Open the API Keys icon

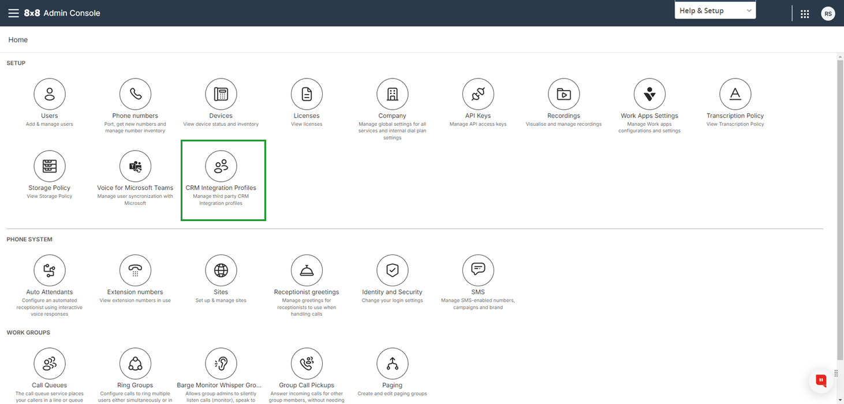click(x=478, y=94)
